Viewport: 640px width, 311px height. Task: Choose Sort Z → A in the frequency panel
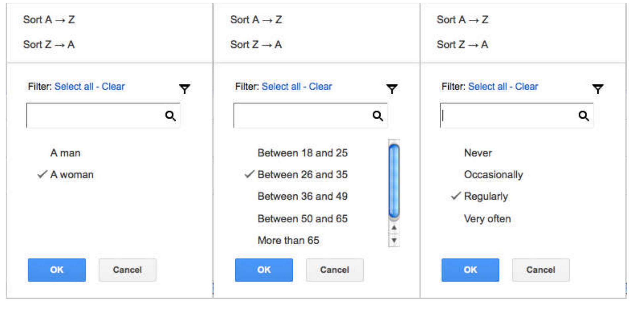[x=462, y=45]
